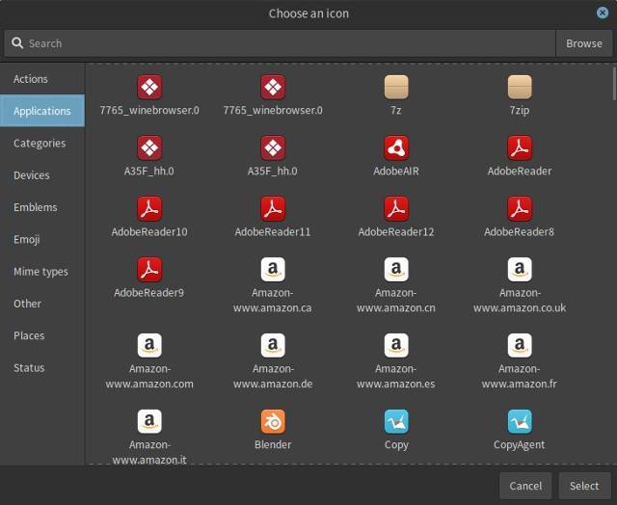This screenshot has height=505, width=617.
Task: Select the Amazon www.amazon.com icon
Action: point(149,346)
